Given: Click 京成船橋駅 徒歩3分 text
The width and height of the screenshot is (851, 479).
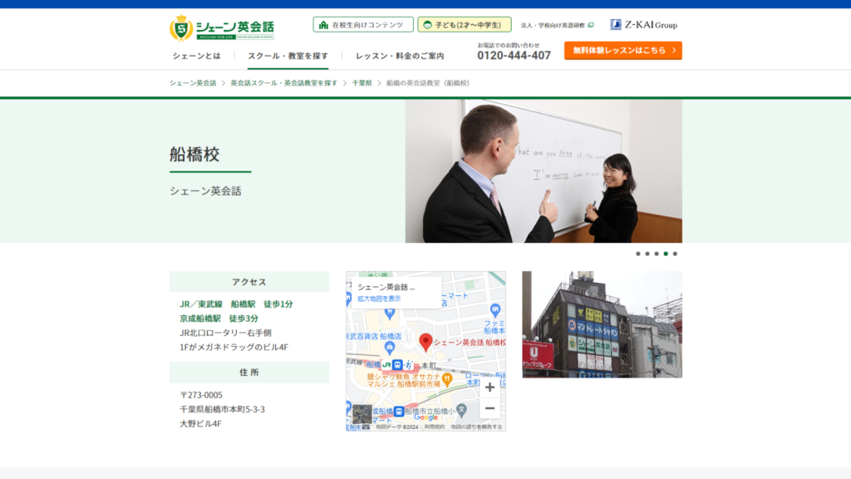Looking at the screenshot, I should click(x=219, y=319).
